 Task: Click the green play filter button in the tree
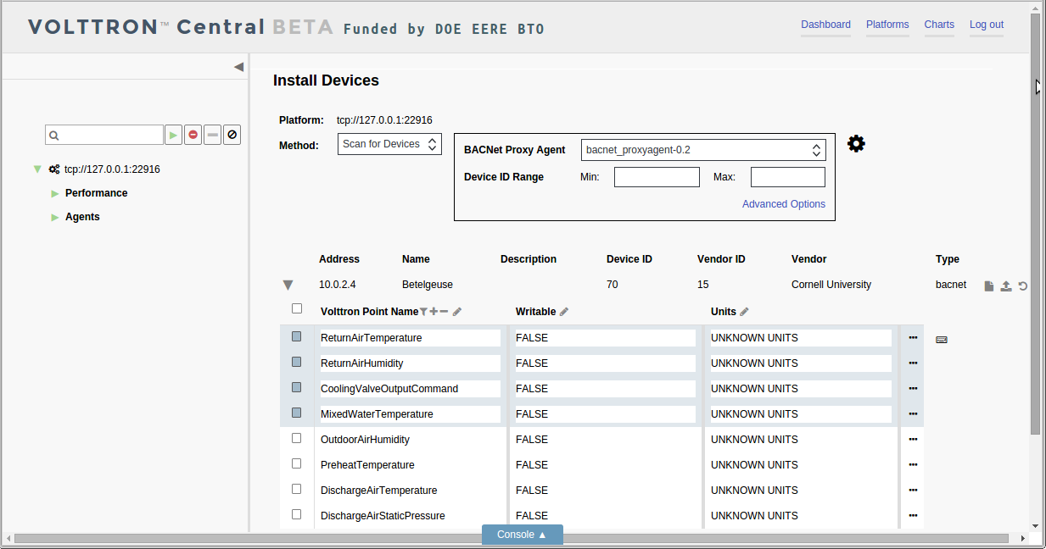pos(173,135)
